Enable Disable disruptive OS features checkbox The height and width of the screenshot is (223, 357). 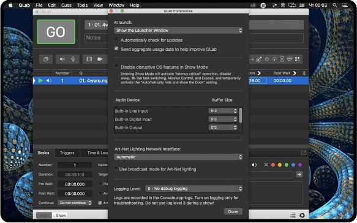pos(116,66)
